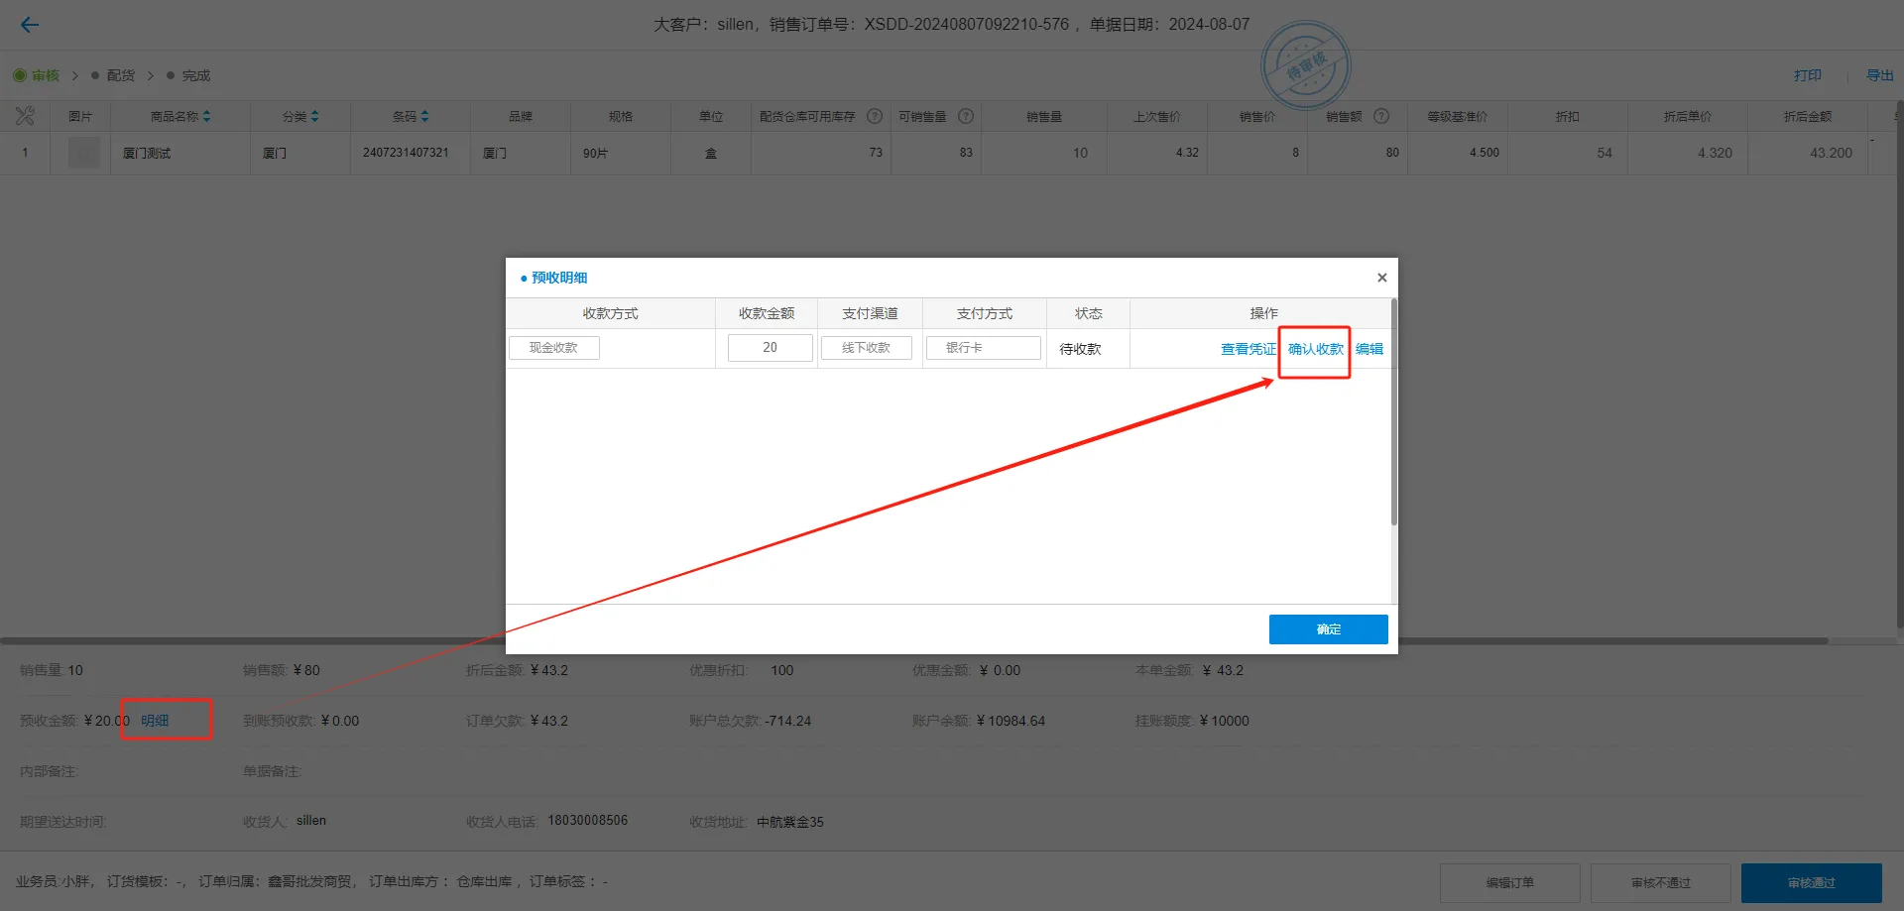Close the 预收明细 dialog

pyautogui.click(x=1381, y=278)
